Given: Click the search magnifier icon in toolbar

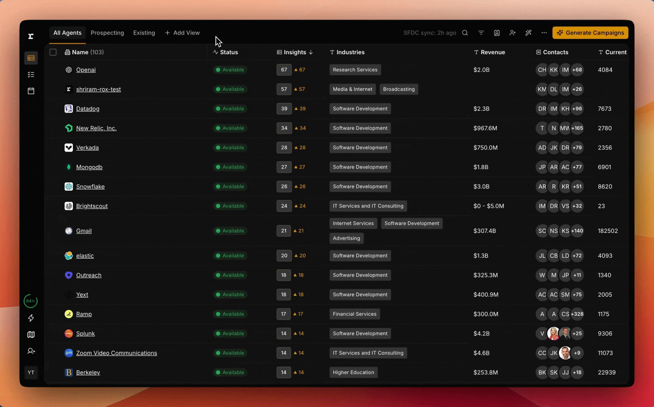Looking at the screenshot, I should pyautogui.click(x=465, y=33).
